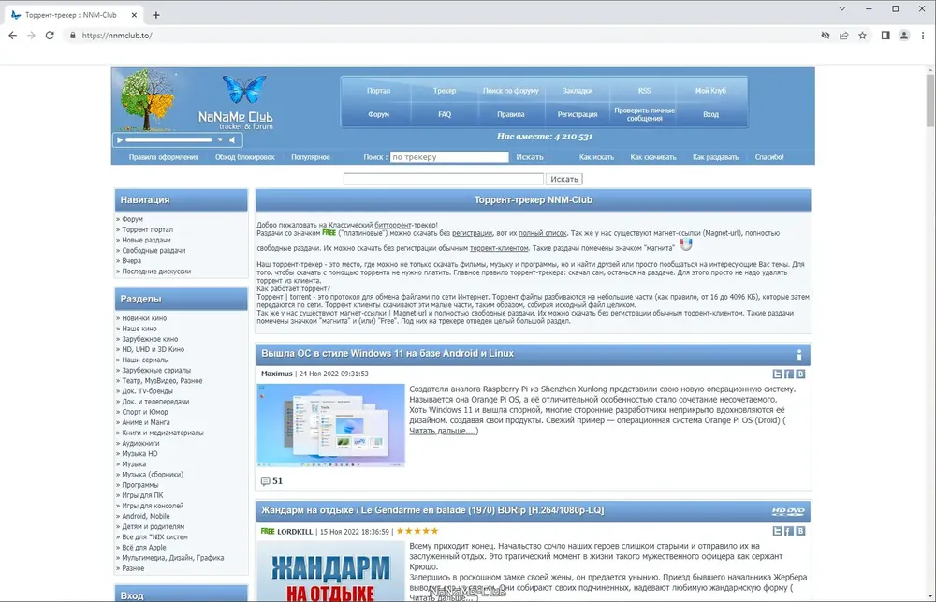Open Chrome side panel icon
Viewport: 936px width, 602px height.
pos(885,36)
